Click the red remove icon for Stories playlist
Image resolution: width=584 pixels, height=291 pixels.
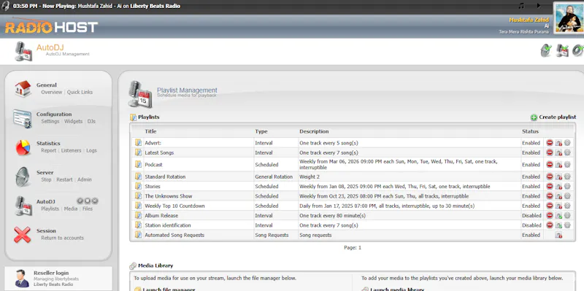tap(550, 186)
